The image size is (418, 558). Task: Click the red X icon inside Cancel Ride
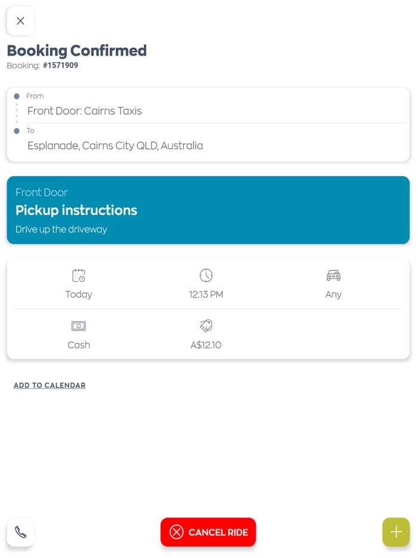tap(176, 532)
